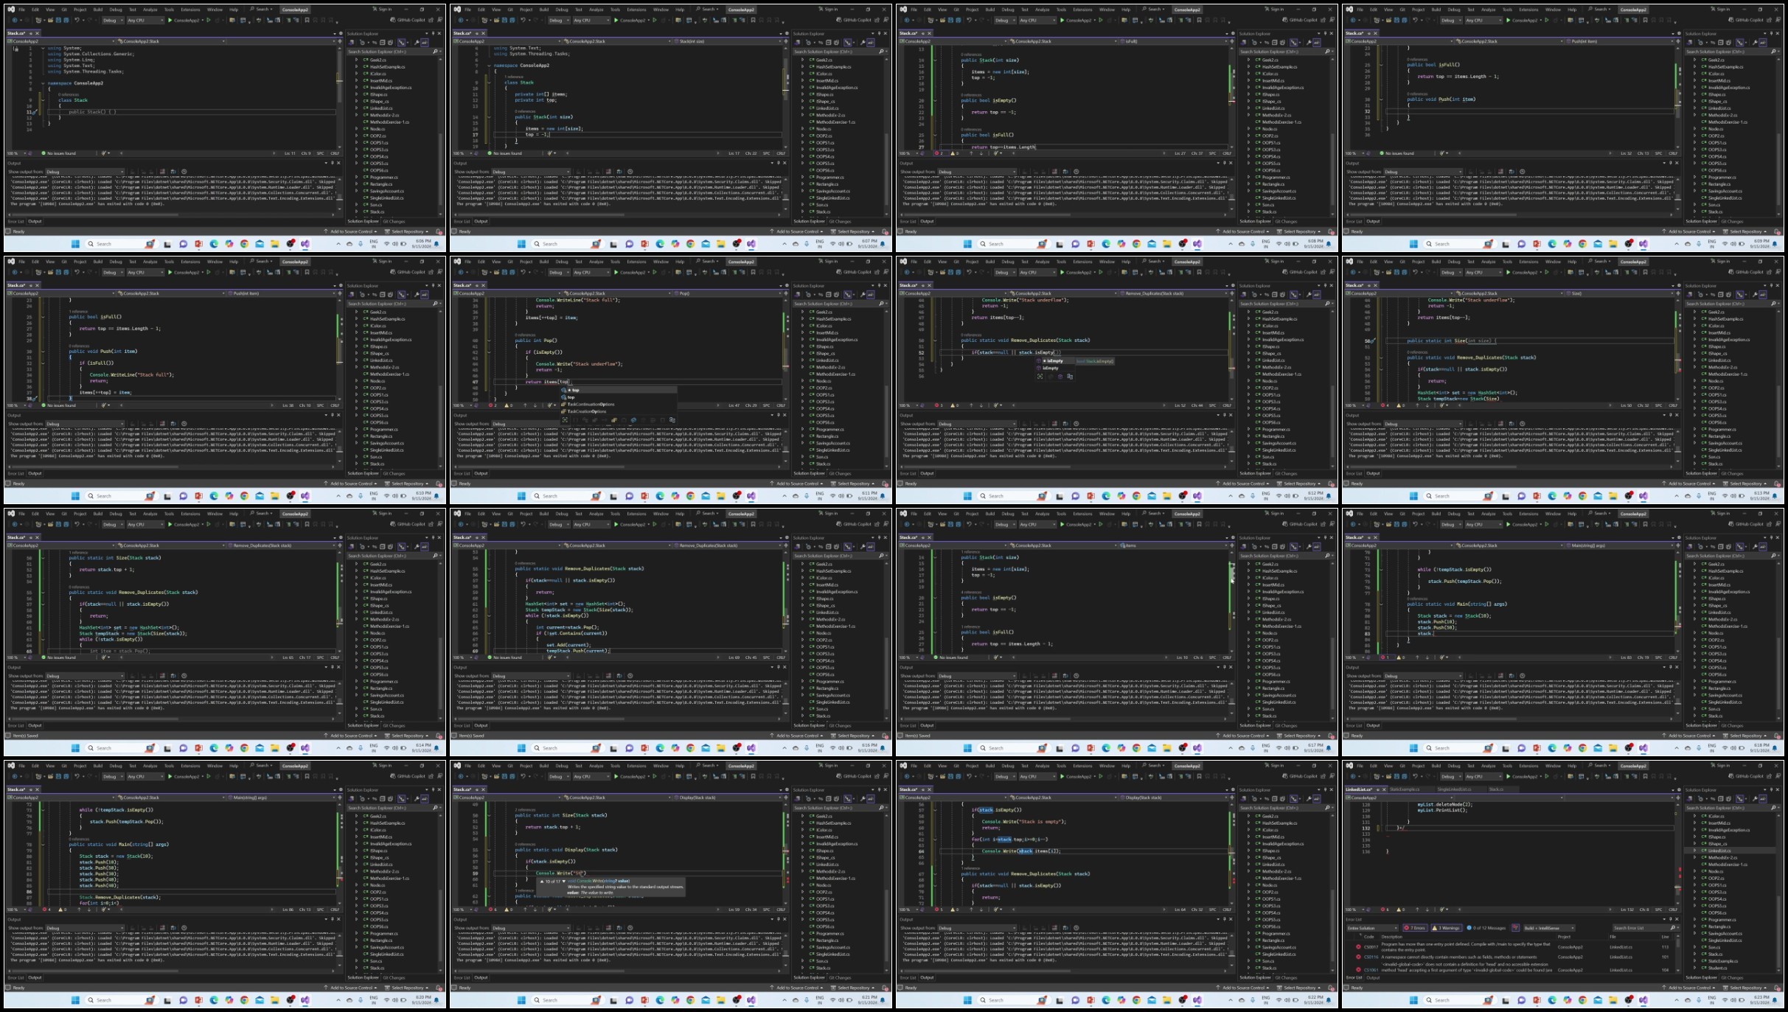Open the member dropdown showing isFull()

pyautogui.click(x=1175, y=41)
